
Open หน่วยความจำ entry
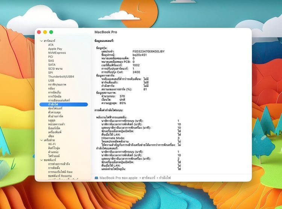[x=56, y=124]
